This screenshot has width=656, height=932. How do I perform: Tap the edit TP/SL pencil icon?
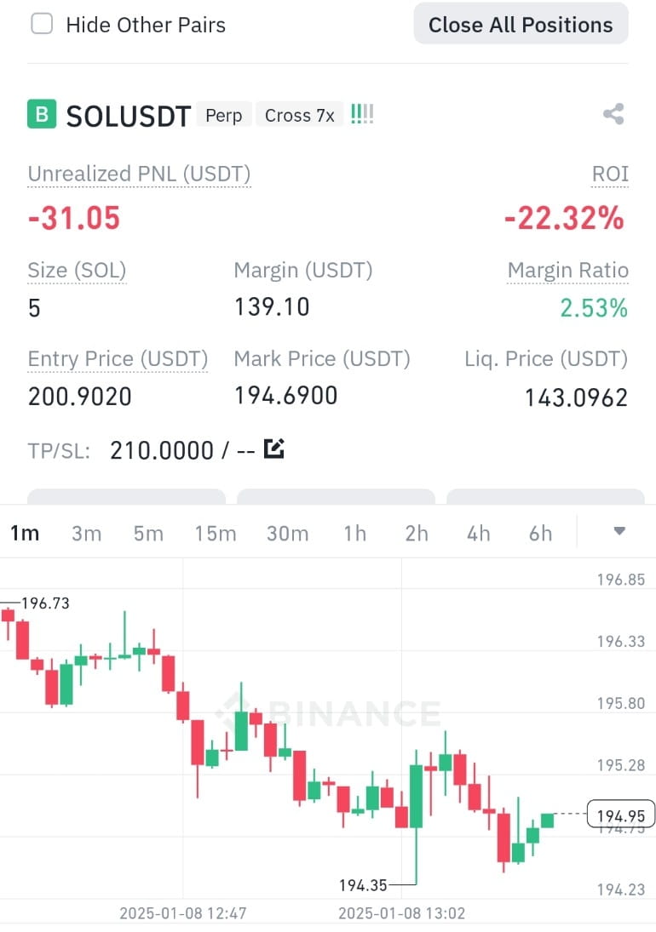[273, 449]
